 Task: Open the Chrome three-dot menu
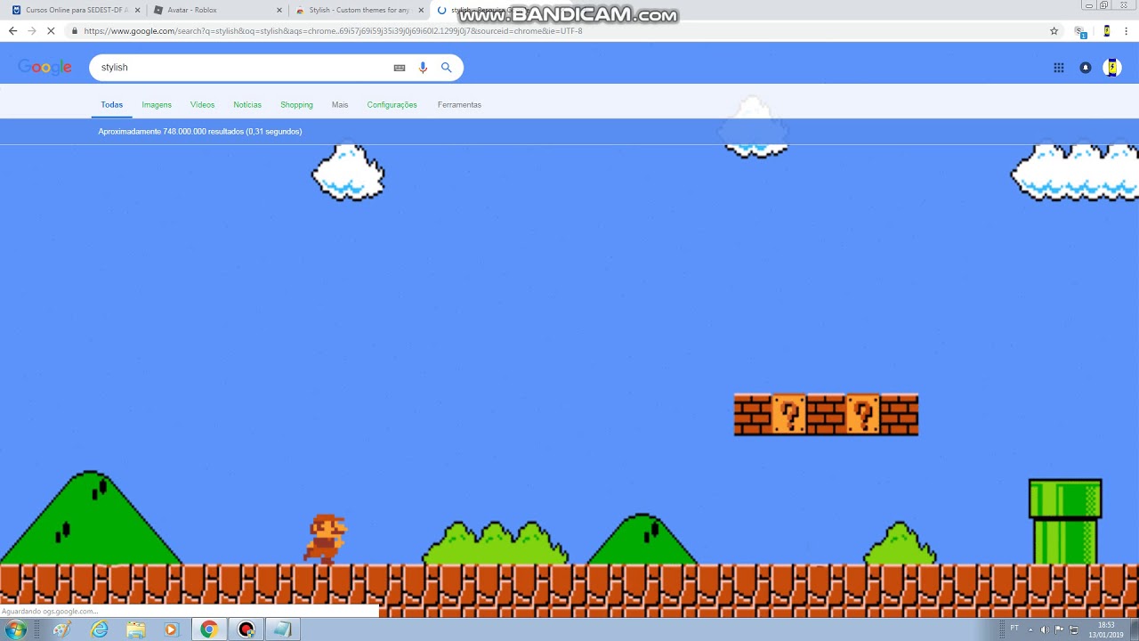(x=1127, y=30)
